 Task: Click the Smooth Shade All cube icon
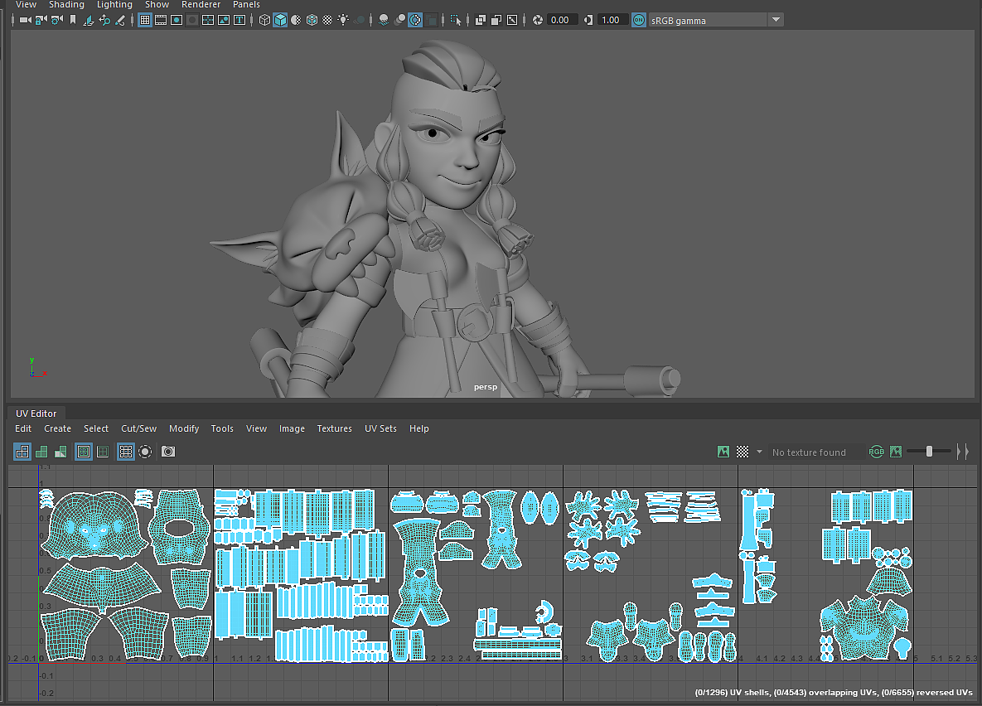click(x=280, y=20)
